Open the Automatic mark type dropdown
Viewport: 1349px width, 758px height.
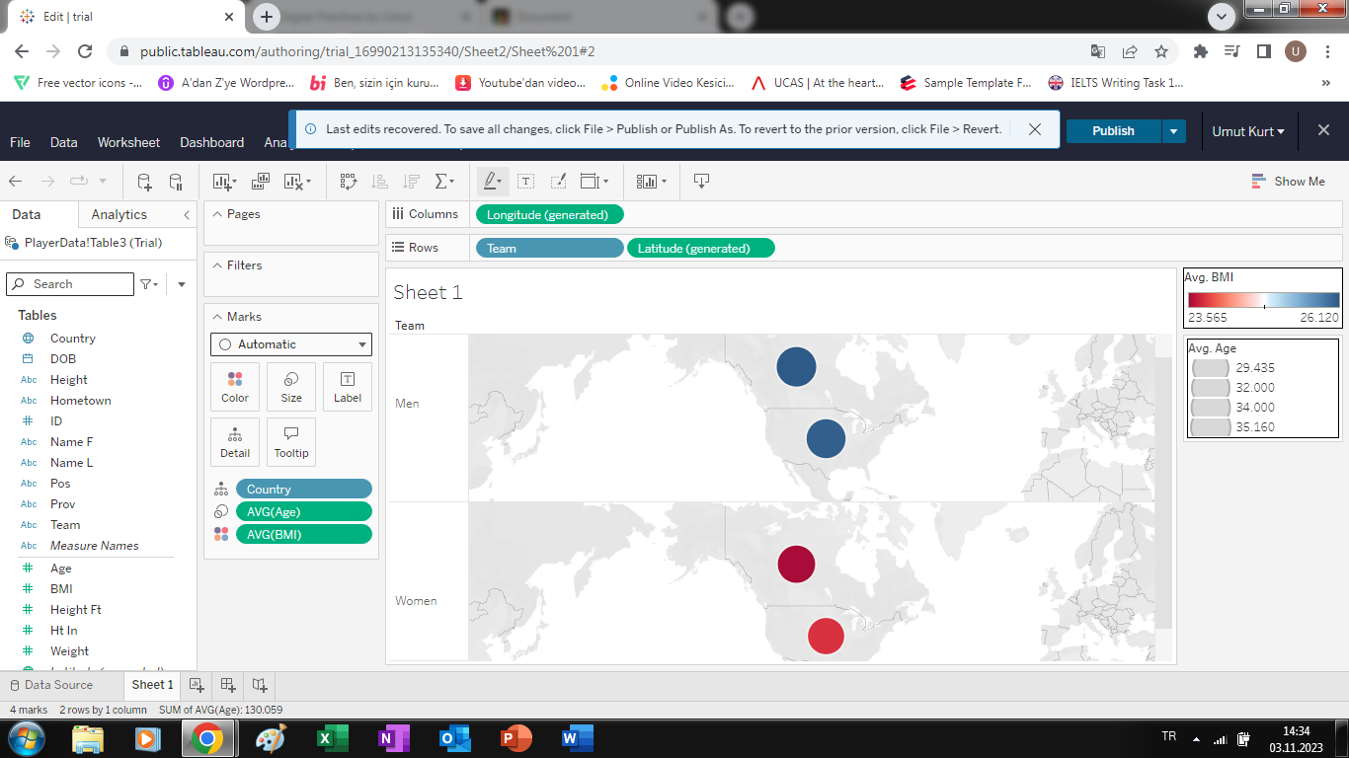291,344
